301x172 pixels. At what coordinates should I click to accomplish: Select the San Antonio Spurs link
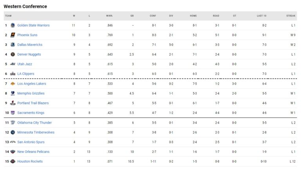pyautogui.click(x=31, y=142)
